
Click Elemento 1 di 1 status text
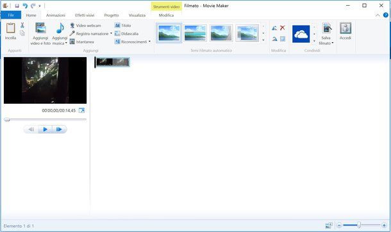coord(19,226)
